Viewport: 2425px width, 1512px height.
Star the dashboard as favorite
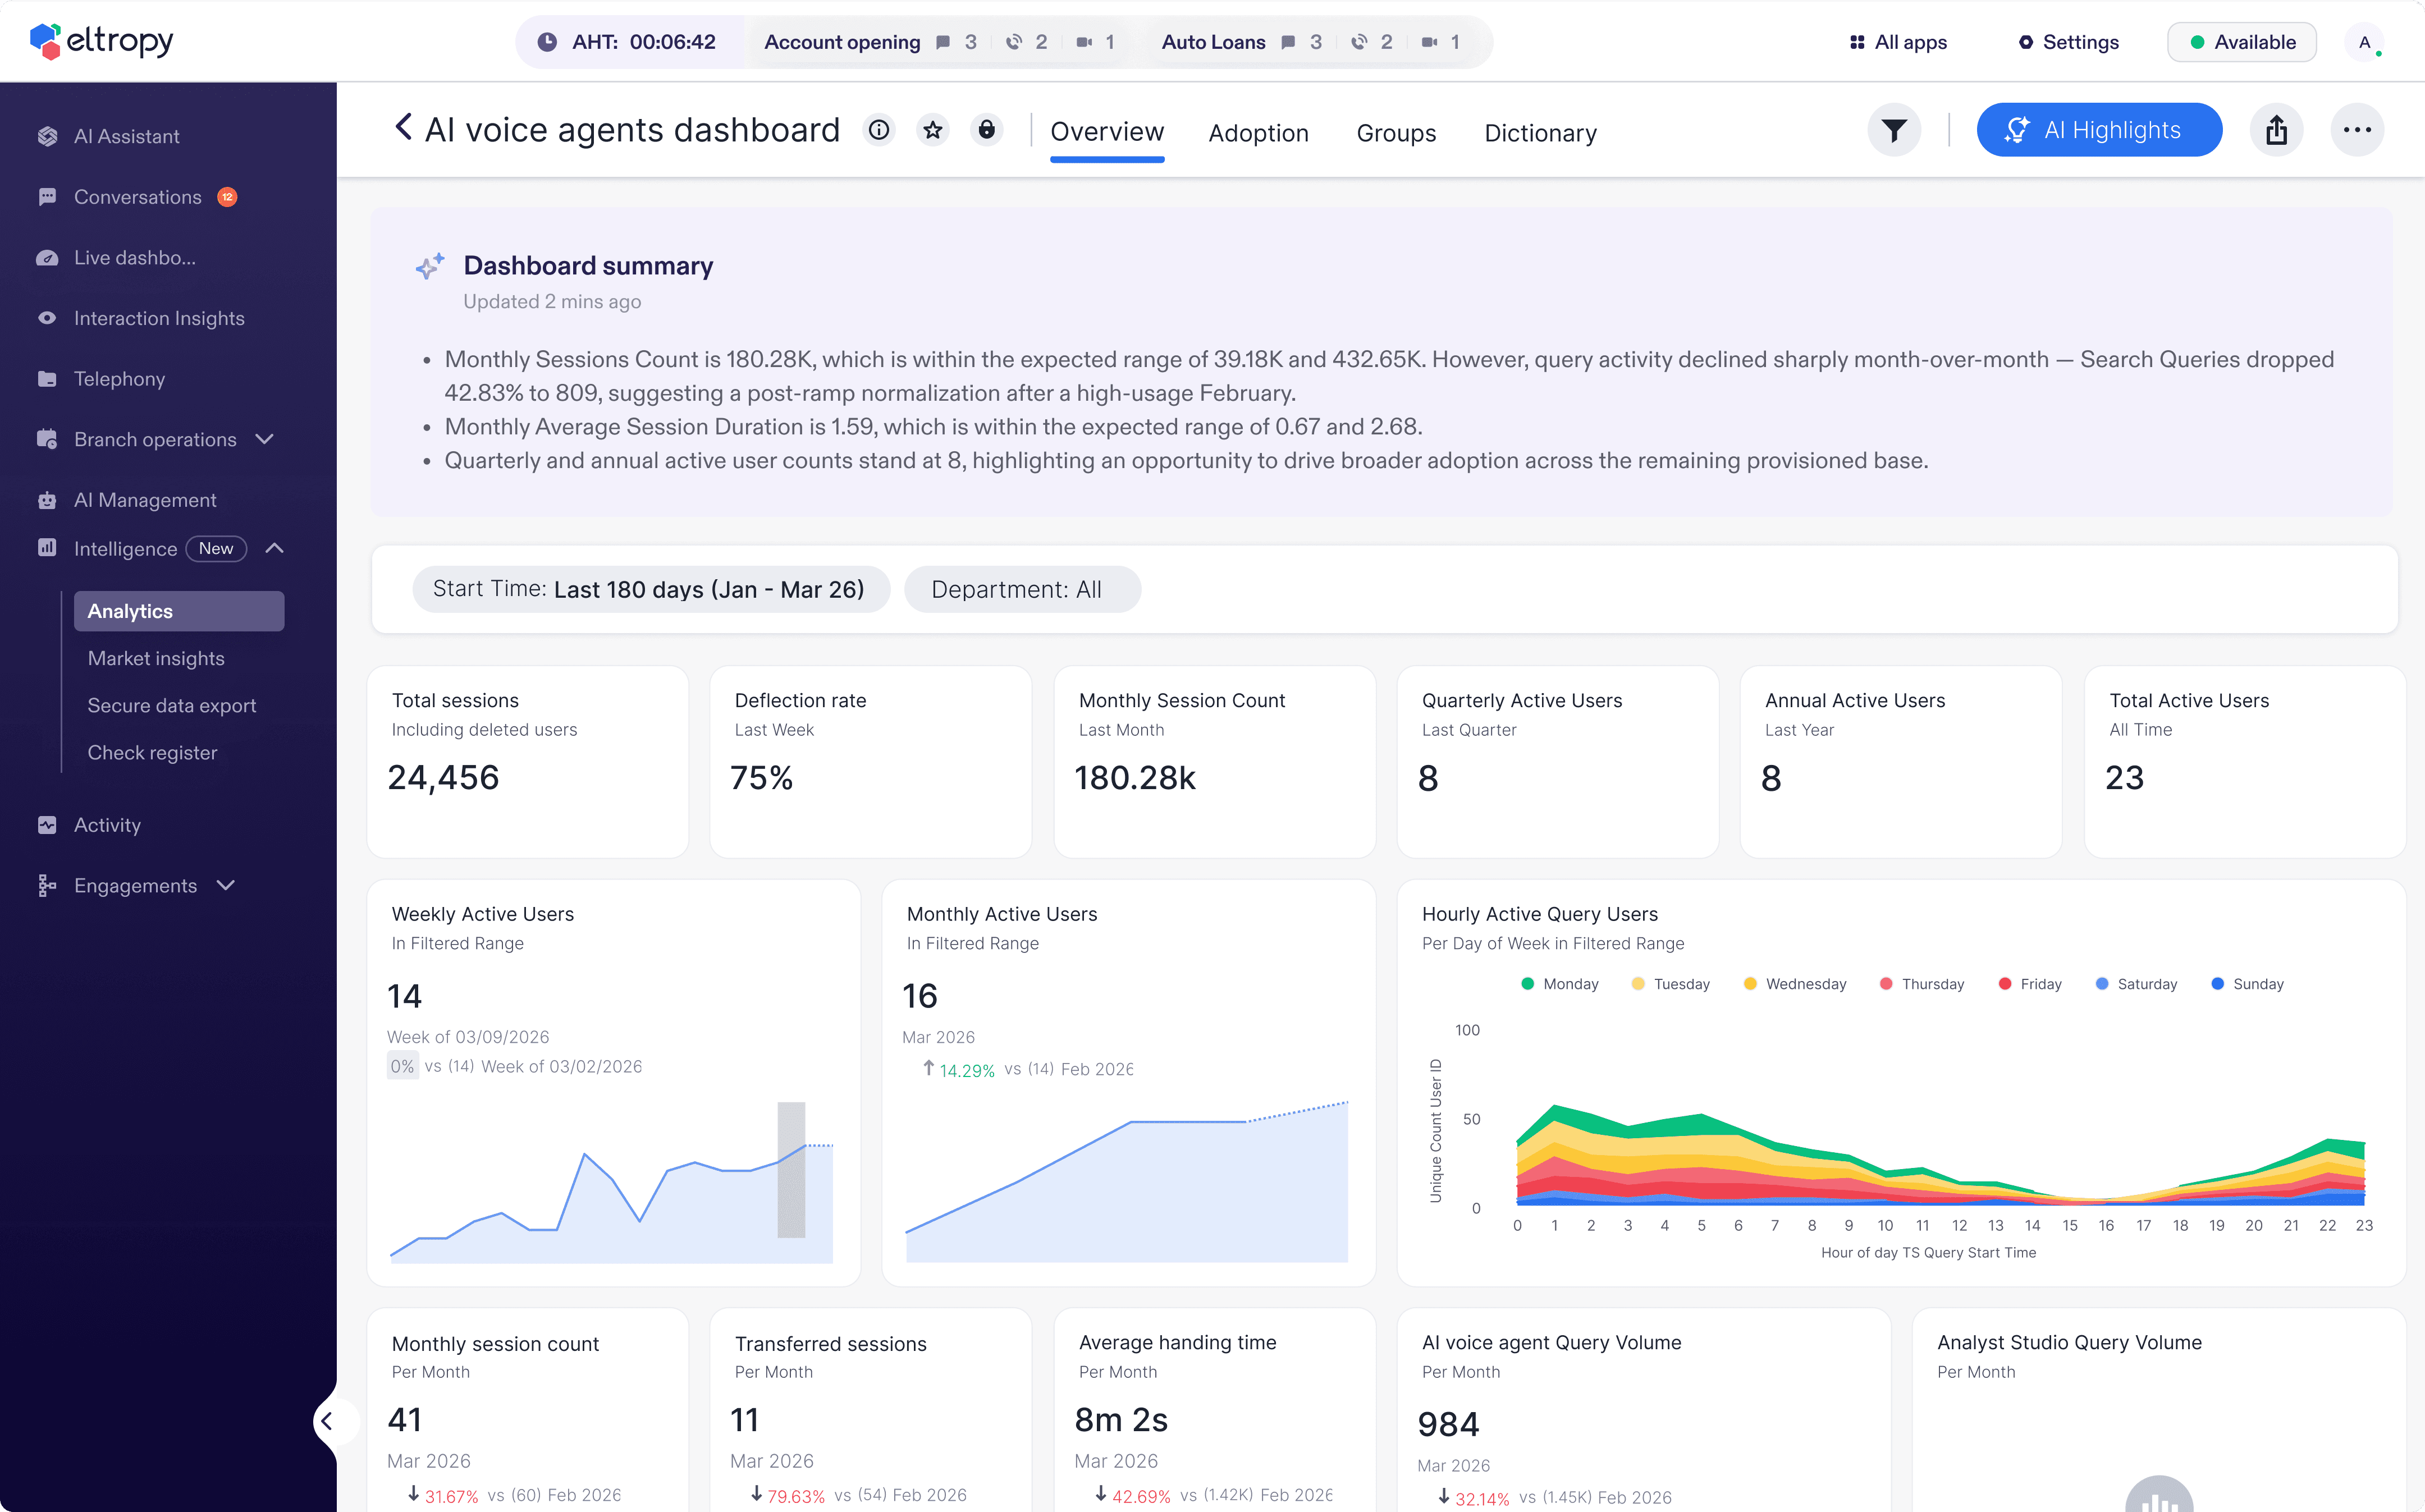pos(933,130)
